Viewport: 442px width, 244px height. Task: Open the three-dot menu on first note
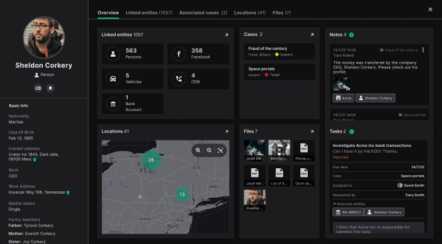[423, 50]
